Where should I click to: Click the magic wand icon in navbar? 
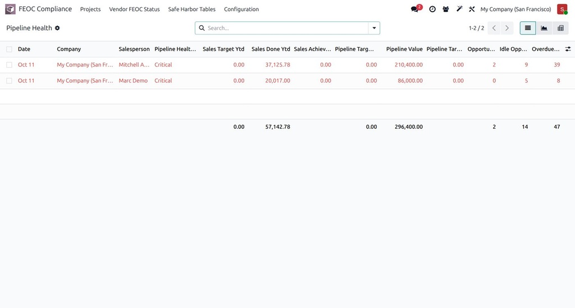(x=459, y=9)
